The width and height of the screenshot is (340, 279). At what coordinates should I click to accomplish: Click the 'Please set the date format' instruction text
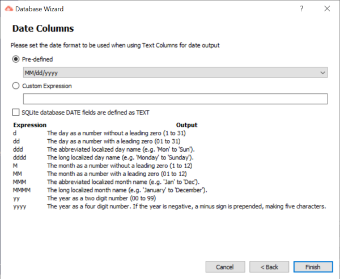[115, 45]
